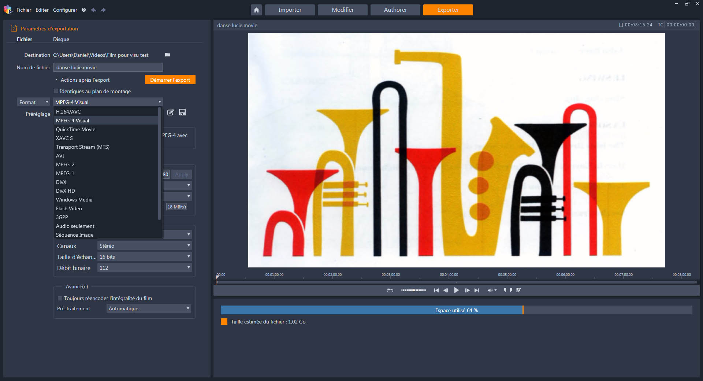This screenshot has width=703, height=381.
Task: Open the Pré-traitement Automatique dropdown
Action: pyautogui.click(x=149, y=308)
